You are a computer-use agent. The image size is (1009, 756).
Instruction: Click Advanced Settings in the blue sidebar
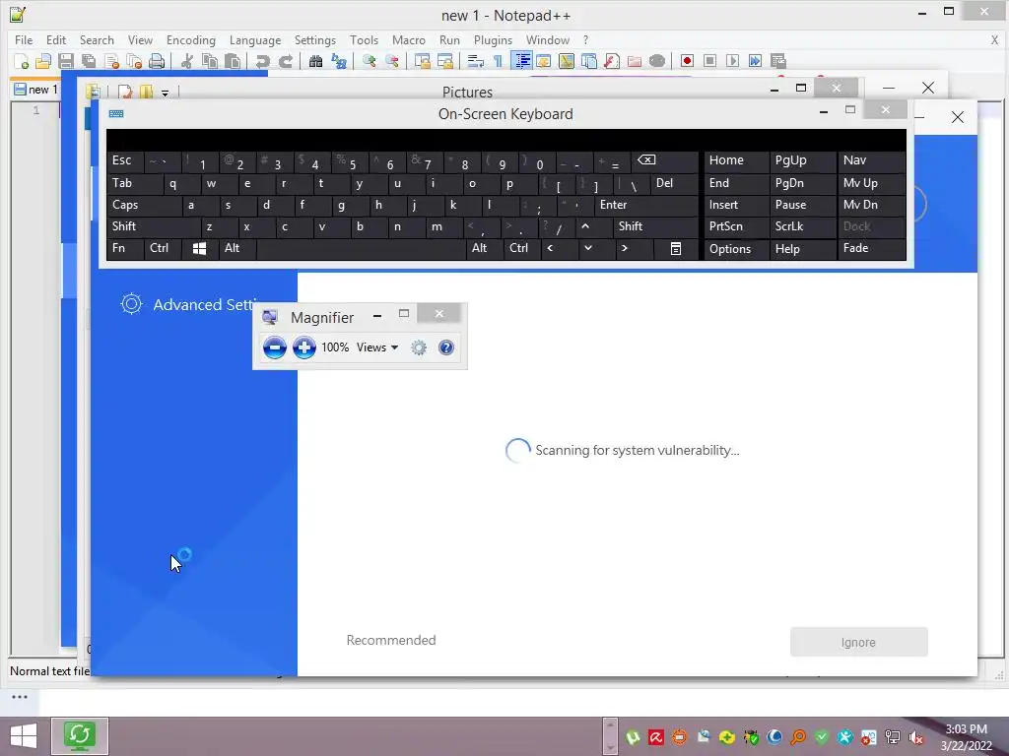click(190, 304)
